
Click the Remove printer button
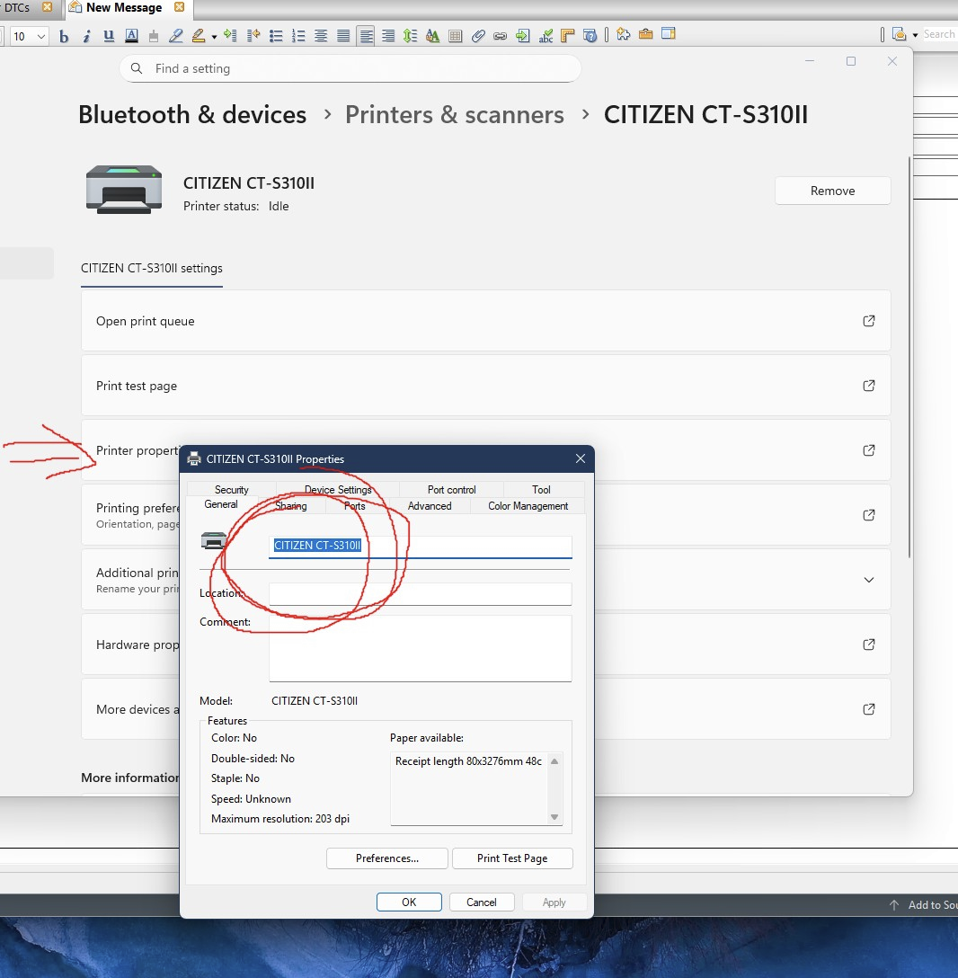pyautogui.click(x=833, y=191)
